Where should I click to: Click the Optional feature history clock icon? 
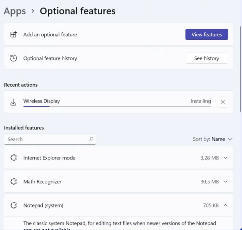[x=13, y=58]
